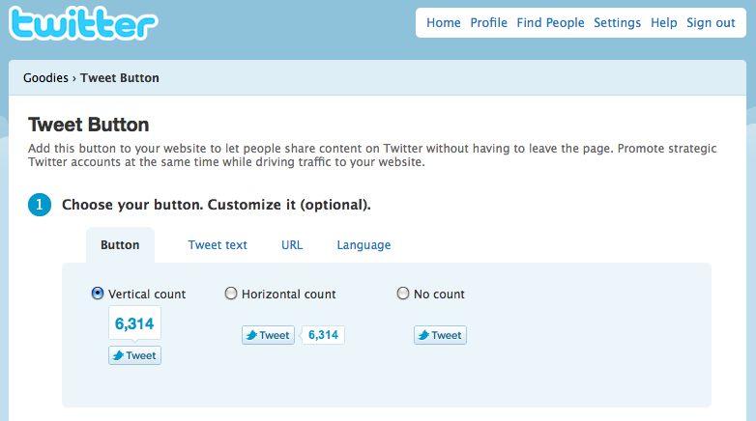Screen dimensions: 756x421
Task: Switch to the Tweet text tab
Action: [218, 245]
